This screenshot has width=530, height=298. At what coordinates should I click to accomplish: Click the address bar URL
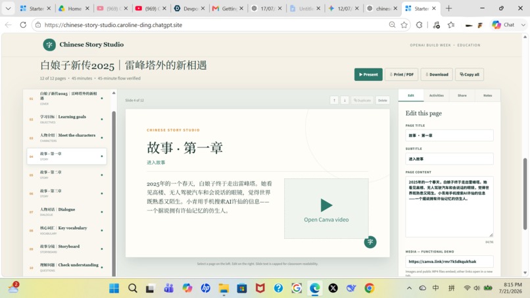click(x=113, y=25)
